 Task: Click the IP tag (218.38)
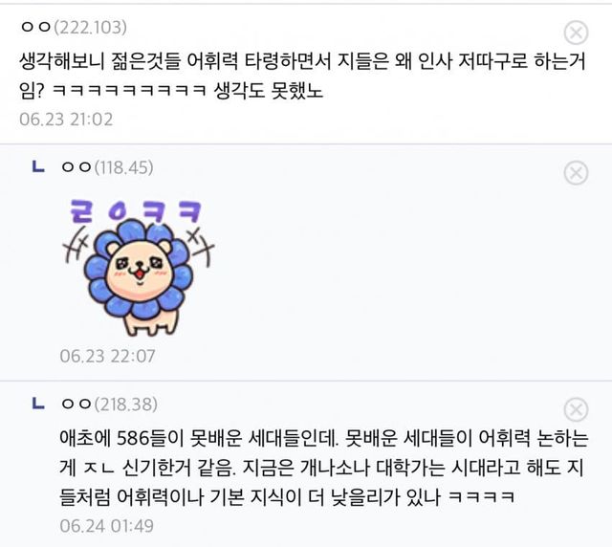pyautogui.click(x=126, y=405)
